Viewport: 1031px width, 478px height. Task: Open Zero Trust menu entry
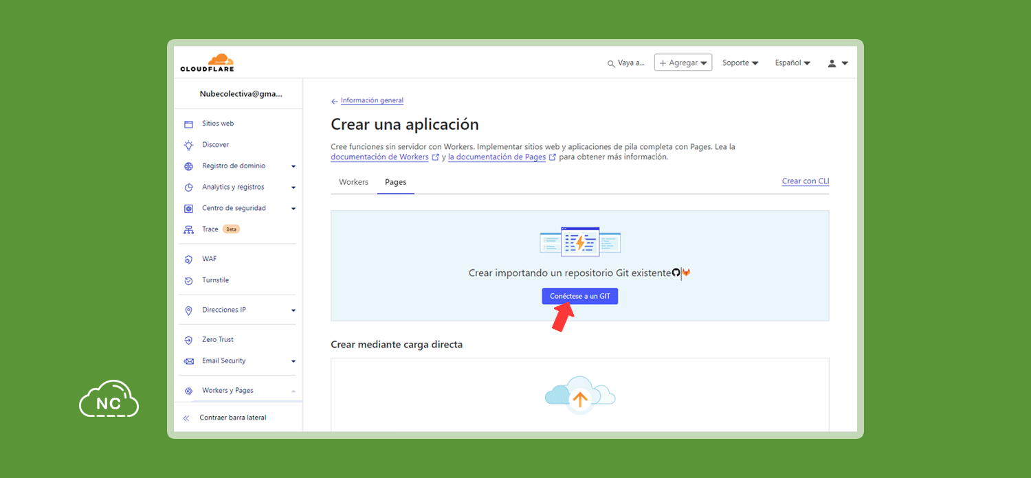(x=218, y=340)
